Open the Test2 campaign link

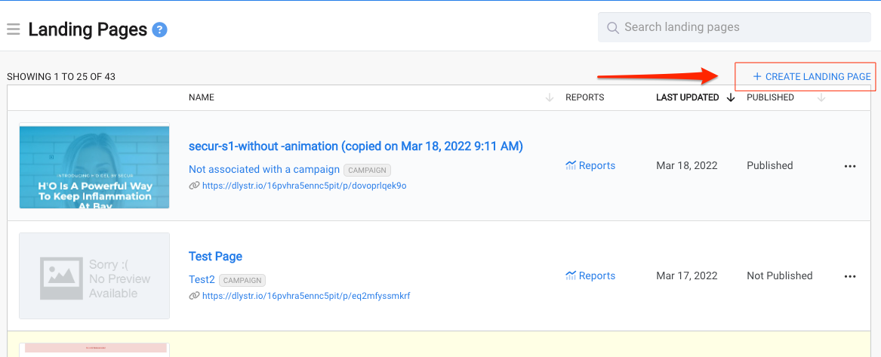pyautogui.click(x=202, y=279)
